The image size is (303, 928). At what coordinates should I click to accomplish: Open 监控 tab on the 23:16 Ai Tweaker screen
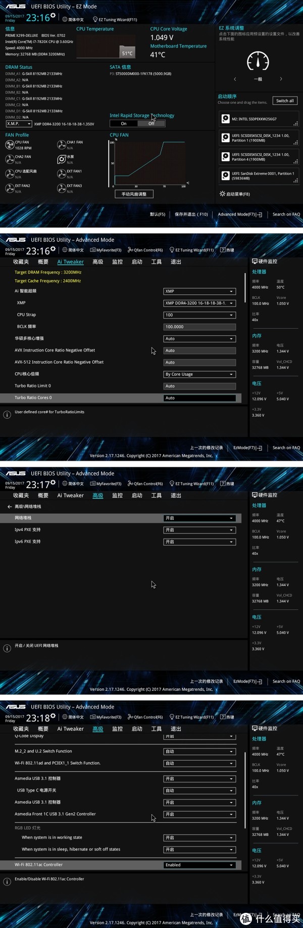pyautogui.click(x=117, y=262)
